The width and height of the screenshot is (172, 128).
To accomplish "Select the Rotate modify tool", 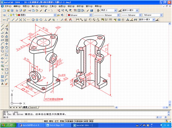I will coord(7,48).
